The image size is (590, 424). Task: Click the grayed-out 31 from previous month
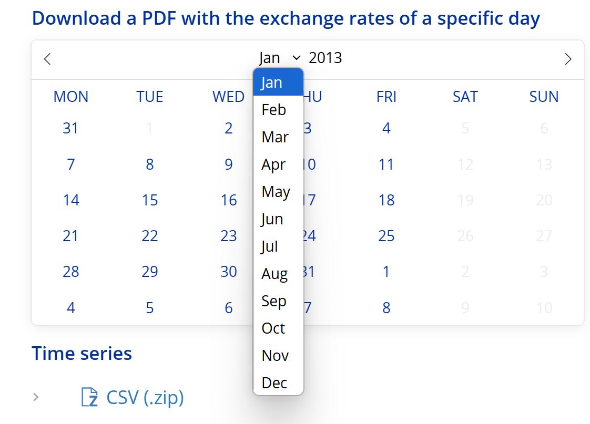[71, 128]
